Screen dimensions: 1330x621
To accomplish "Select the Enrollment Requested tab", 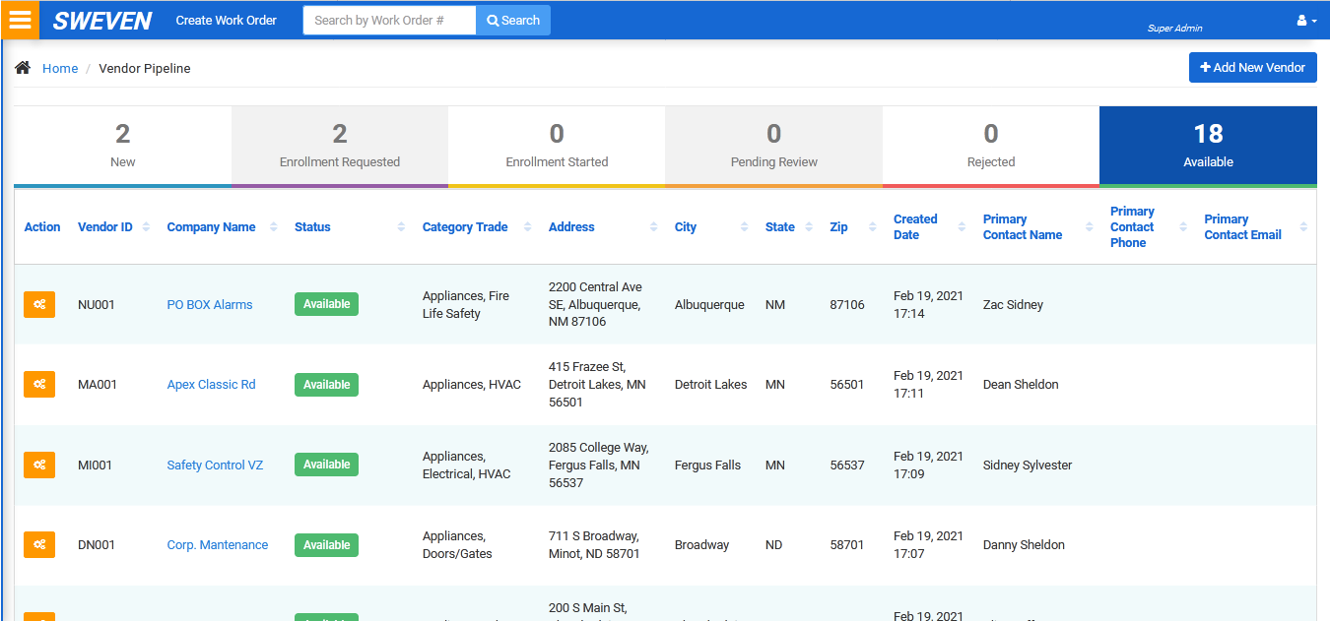I will pyautogui.click(x=340, y=146).
